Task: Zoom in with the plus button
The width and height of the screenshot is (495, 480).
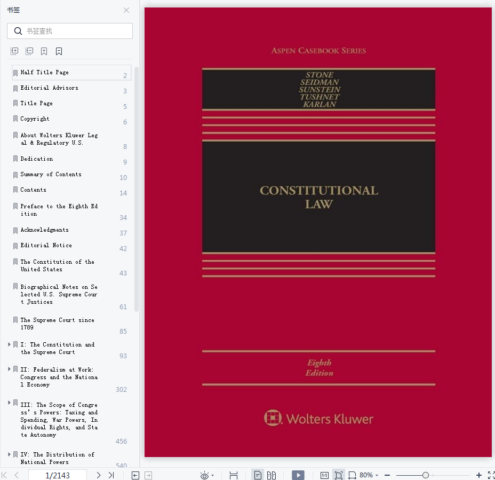Action: point(479,475)
